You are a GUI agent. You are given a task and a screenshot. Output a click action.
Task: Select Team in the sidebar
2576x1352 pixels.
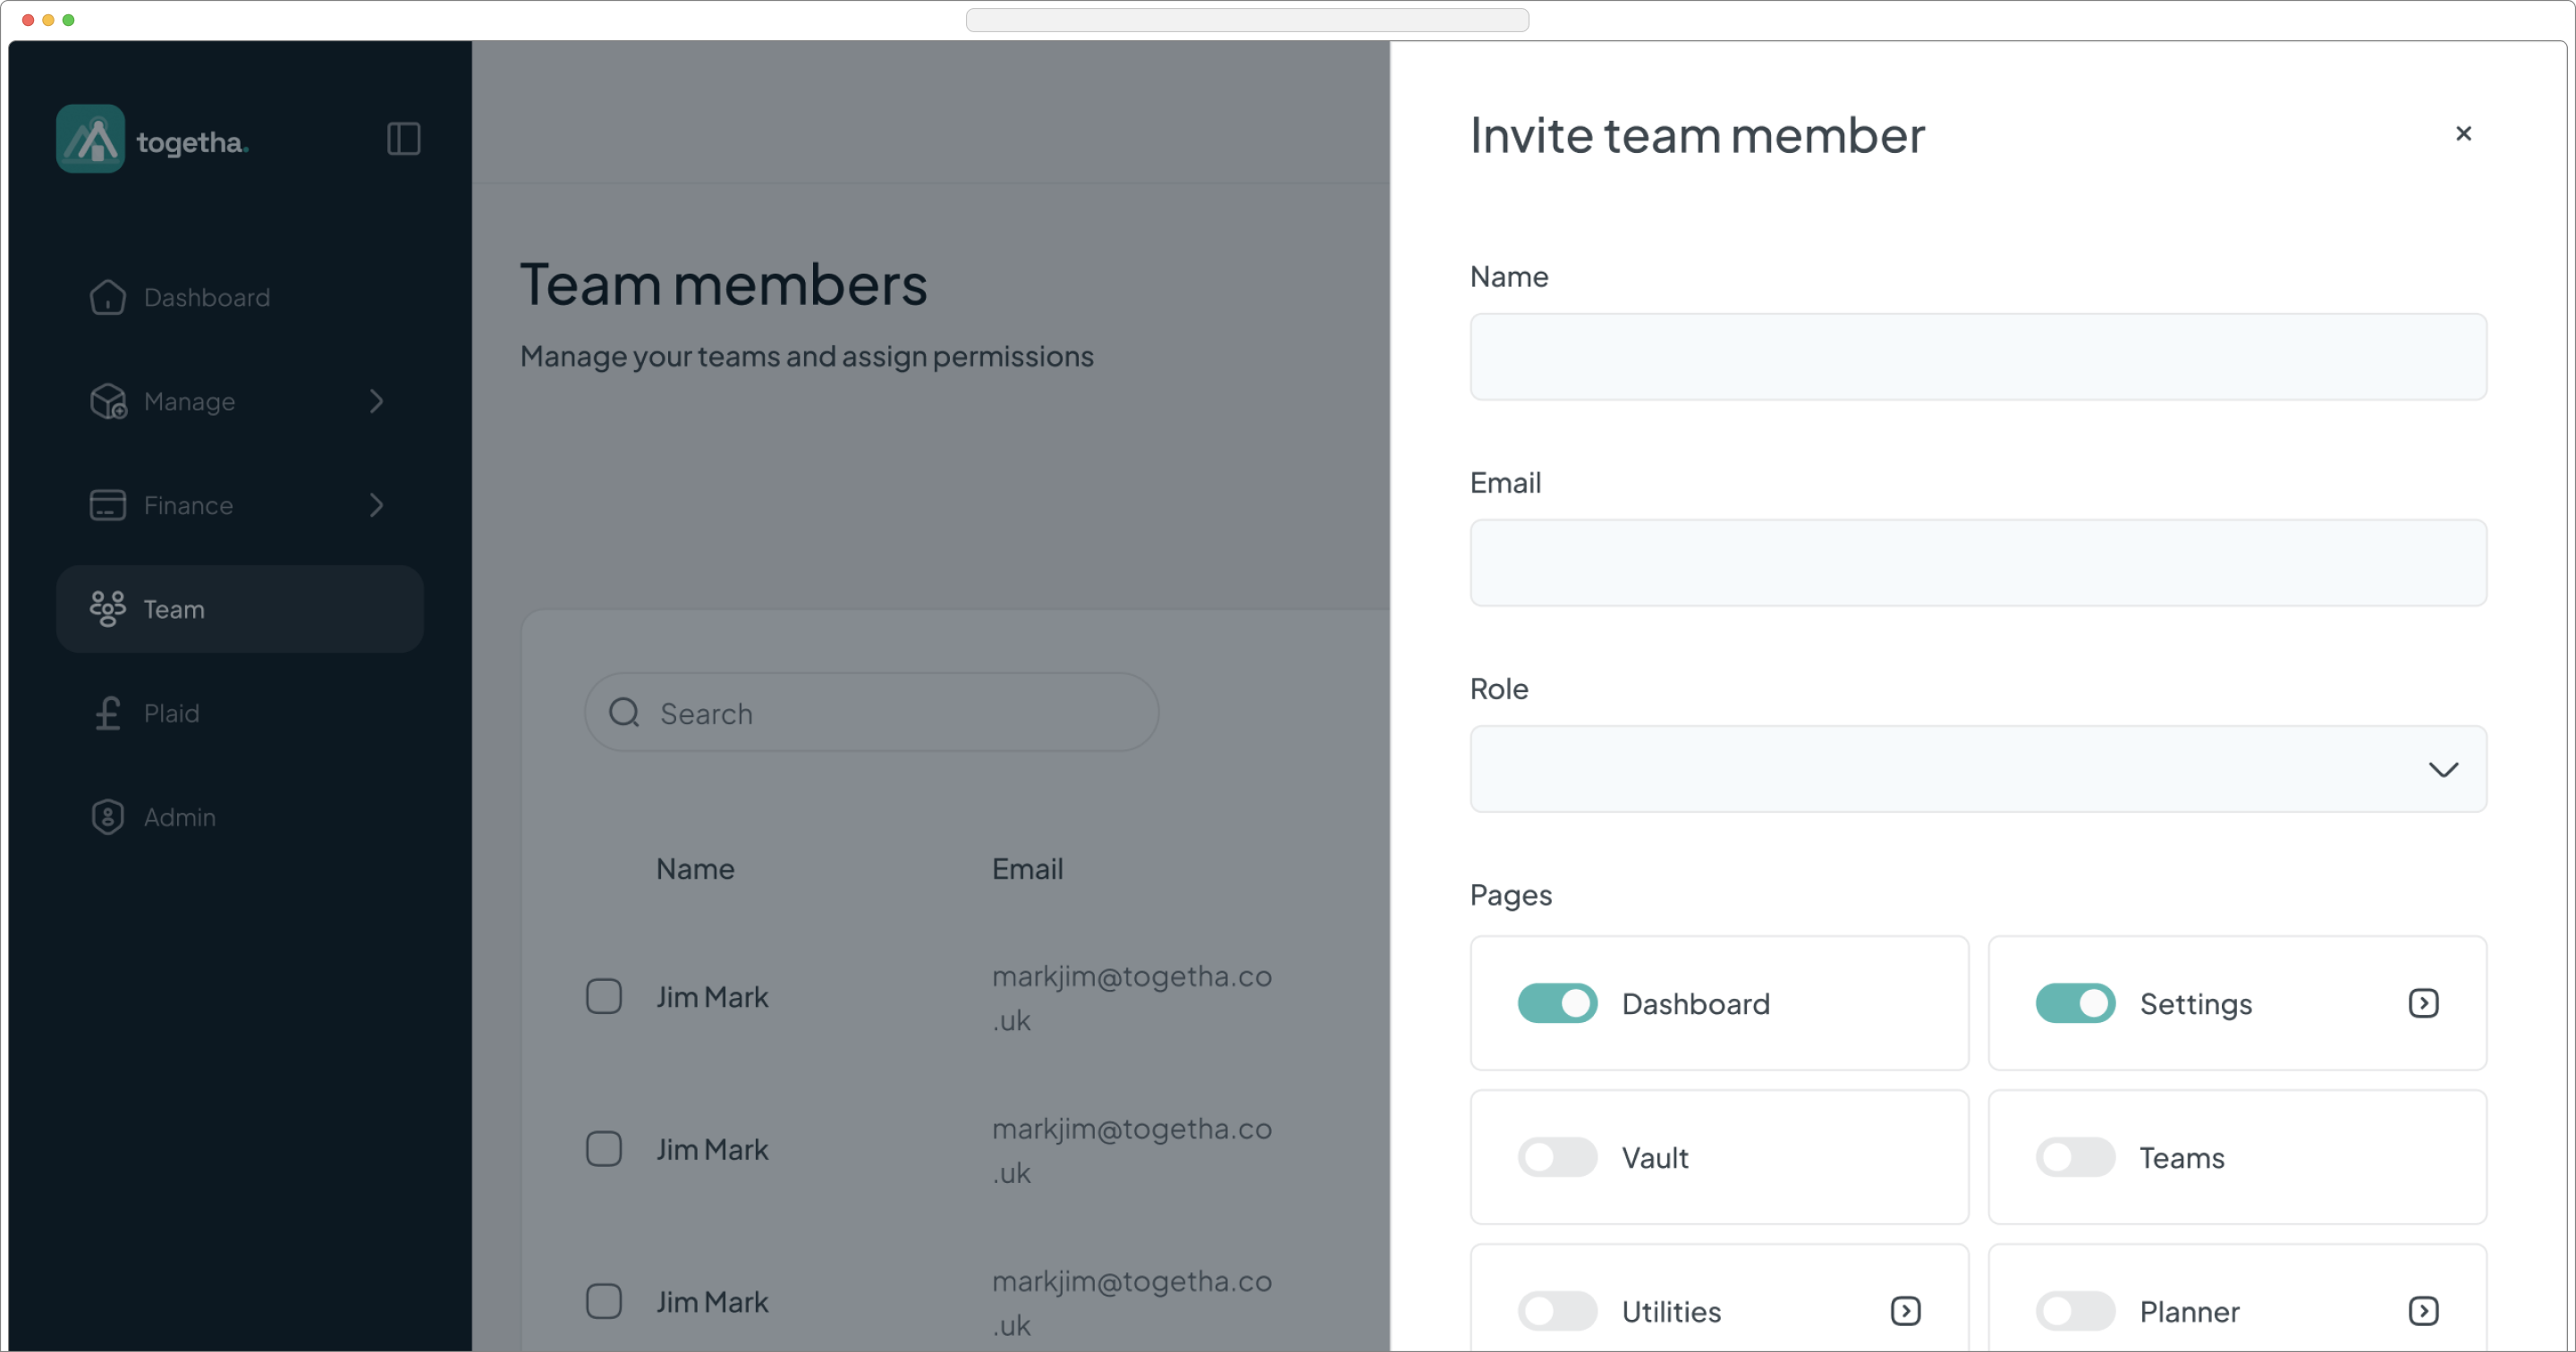pos(240,609)
